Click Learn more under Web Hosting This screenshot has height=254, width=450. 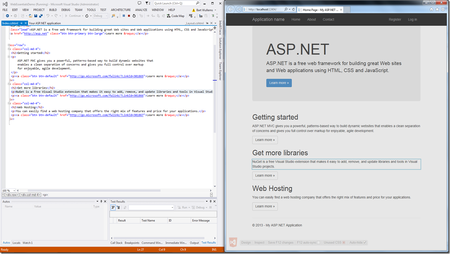[x=265, y=206]
